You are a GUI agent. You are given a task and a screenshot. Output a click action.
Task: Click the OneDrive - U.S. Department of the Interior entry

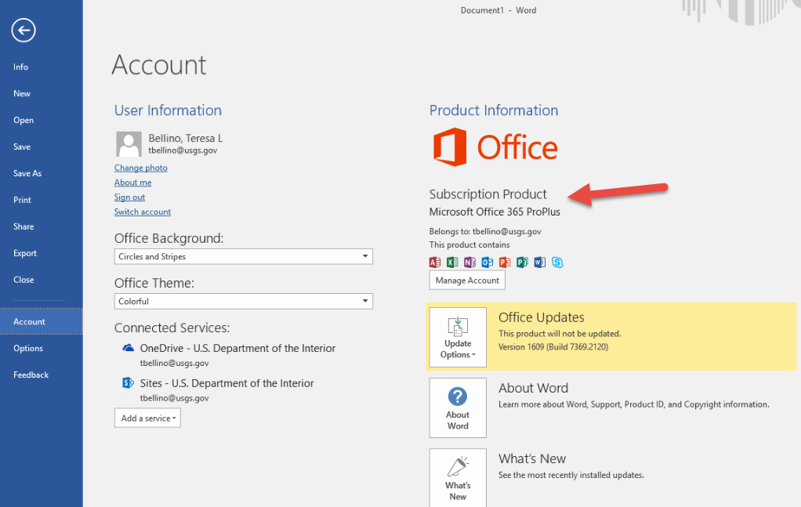click(237, 348)
